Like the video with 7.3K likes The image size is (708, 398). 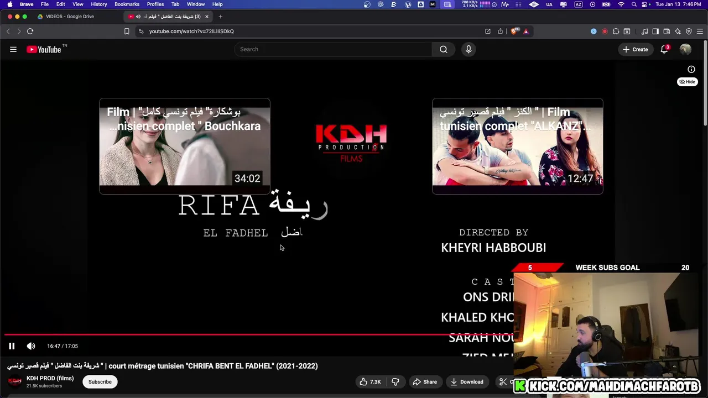(x=370, y=382)
